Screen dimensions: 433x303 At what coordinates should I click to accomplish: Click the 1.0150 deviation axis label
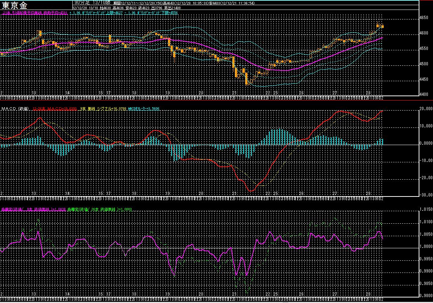(x=426, y=209)
